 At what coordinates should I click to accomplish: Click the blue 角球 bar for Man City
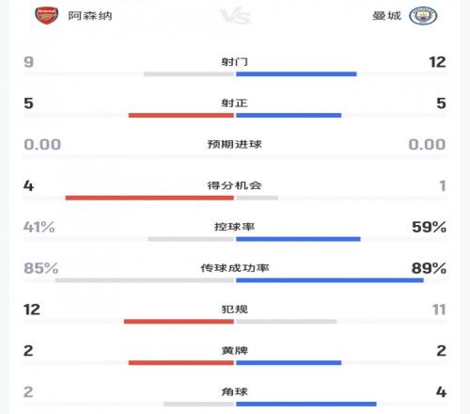pyautogui.click(x=306, y=404)
